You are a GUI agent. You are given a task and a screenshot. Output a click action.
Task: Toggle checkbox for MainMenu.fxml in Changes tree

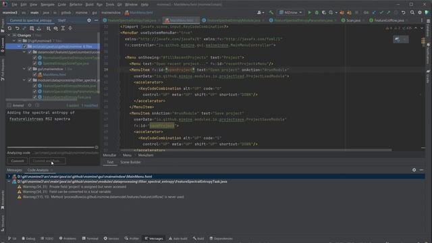click(x=34, y=74)
